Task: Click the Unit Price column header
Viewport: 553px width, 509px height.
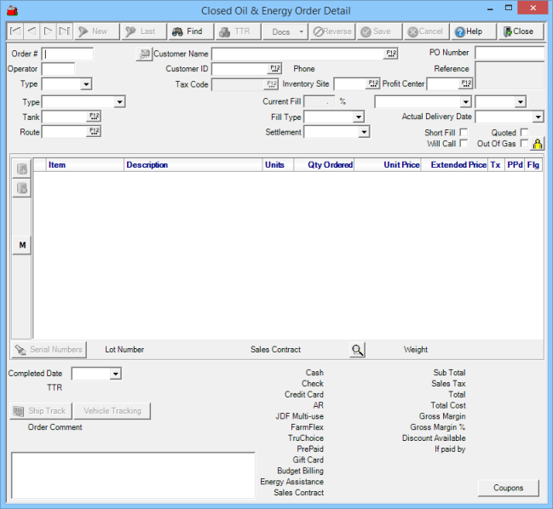Action: 400,165
